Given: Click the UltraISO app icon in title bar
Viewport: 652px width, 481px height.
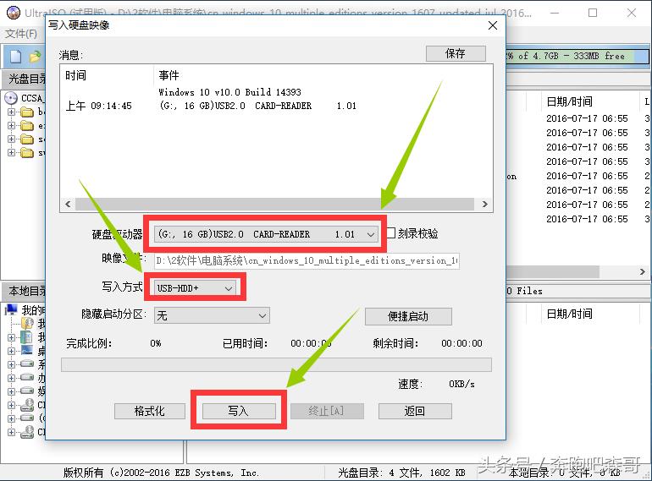Looking at the screenshot, I should tap(14, 13).
